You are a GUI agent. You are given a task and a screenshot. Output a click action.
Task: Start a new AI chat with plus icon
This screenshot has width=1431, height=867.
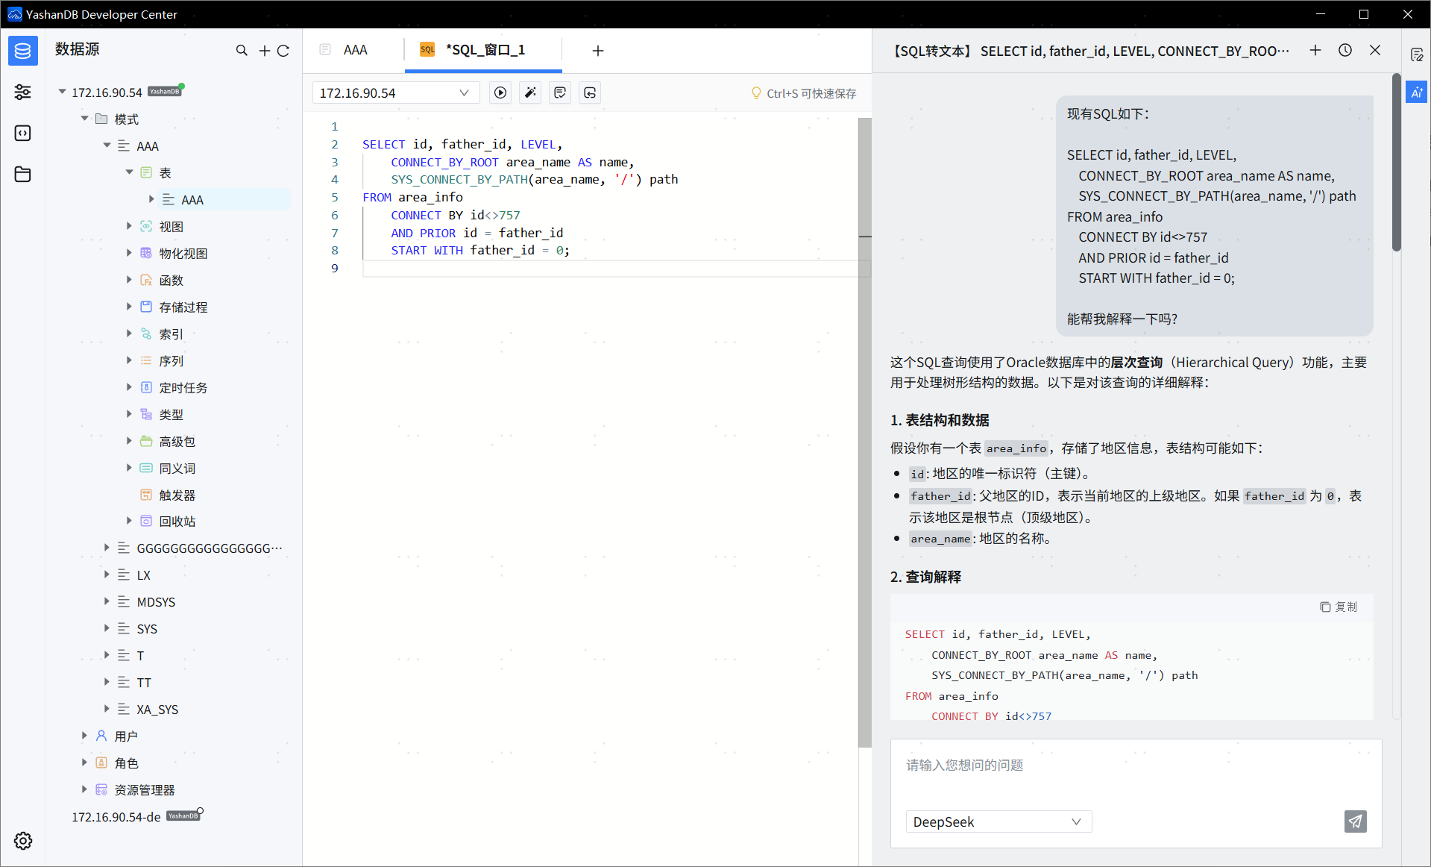click(1315, 50)
